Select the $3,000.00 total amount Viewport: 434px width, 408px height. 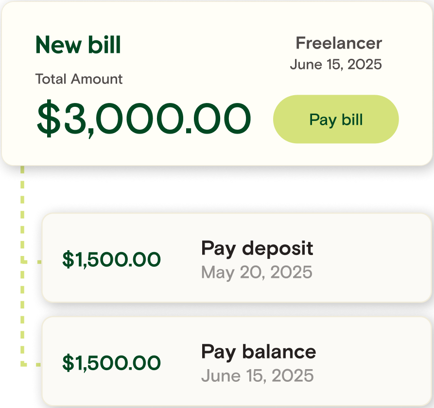point(144,119)
